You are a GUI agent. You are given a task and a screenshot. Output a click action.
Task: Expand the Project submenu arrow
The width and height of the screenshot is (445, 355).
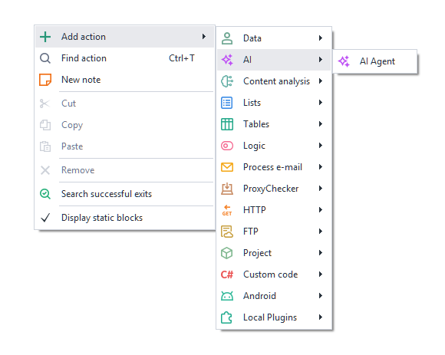click(x=321, y=253)
